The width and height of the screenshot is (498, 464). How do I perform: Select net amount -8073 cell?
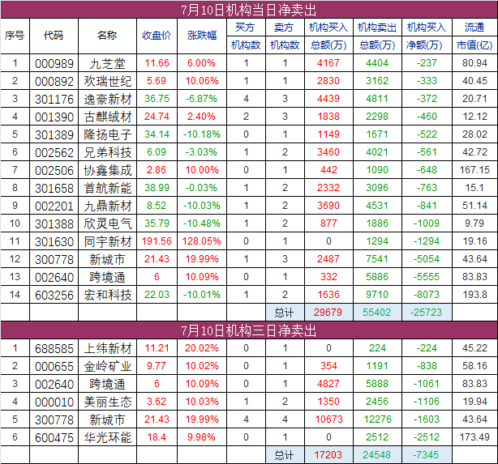tap(427, 294)
